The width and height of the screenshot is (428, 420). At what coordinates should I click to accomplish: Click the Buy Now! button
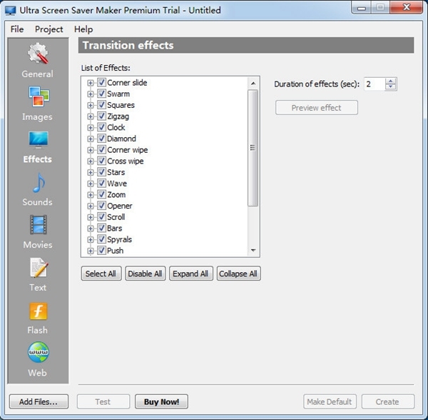(161, 401)
